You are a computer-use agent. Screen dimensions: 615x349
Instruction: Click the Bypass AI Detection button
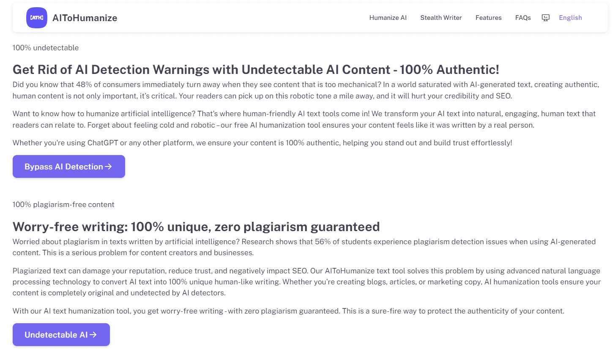tap(68, 166)
